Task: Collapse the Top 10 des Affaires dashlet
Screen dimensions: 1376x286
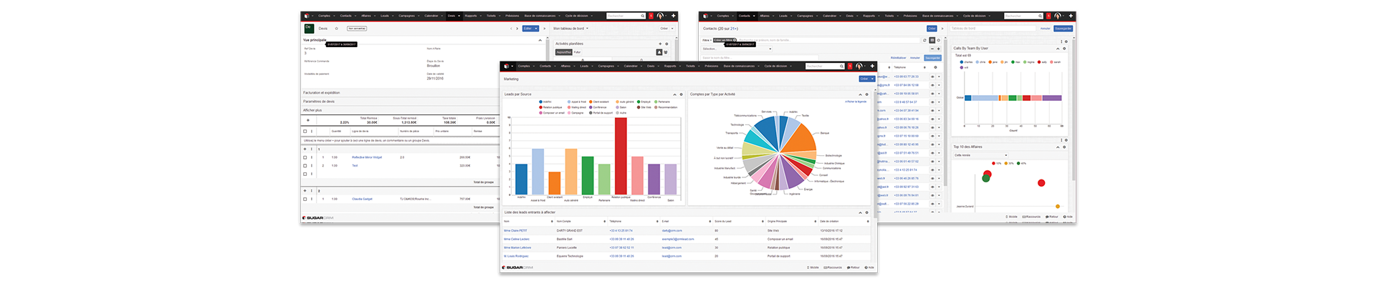Action: pyautogui.click(x=1058, y=147)
